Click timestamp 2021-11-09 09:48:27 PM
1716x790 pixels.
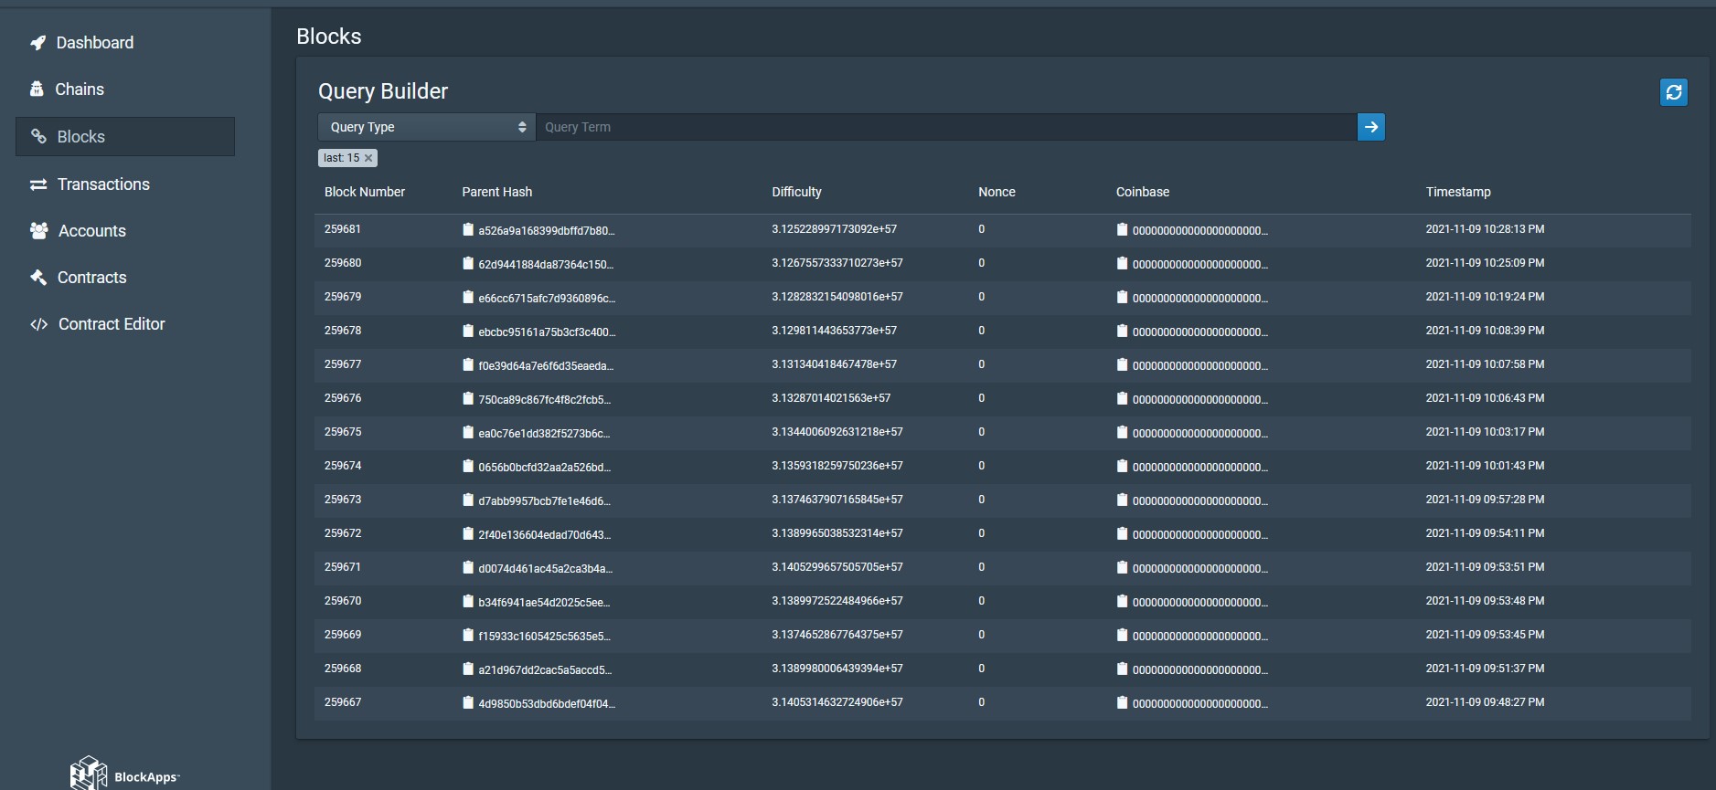(x=1485, y=702)
